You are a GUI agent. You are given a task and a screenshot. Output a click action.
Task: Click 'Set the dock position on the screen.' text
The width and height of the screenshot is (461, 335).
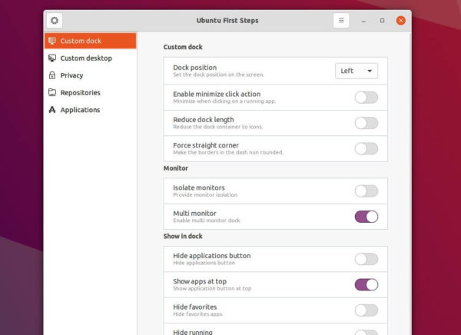(x=218, y=75)
